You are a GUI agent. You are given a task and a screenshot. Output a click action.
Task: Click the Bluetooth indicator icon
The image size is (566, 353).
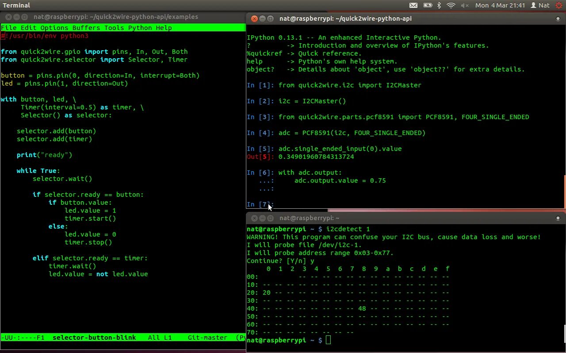pyautogui.click(x=439, y=5)
